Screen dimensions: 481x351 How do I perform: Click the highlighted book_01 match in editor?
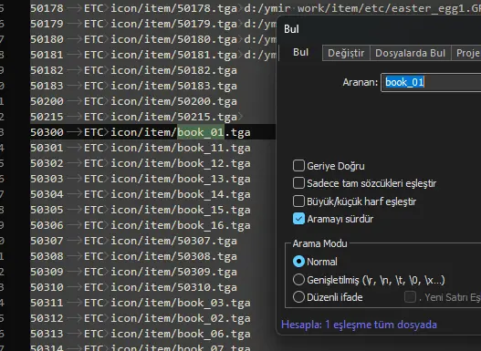tap(201, 132)
